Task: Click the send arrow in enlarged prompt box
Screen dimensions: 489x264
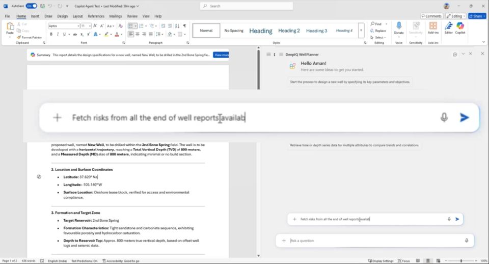Action: (x=464, y=118)
